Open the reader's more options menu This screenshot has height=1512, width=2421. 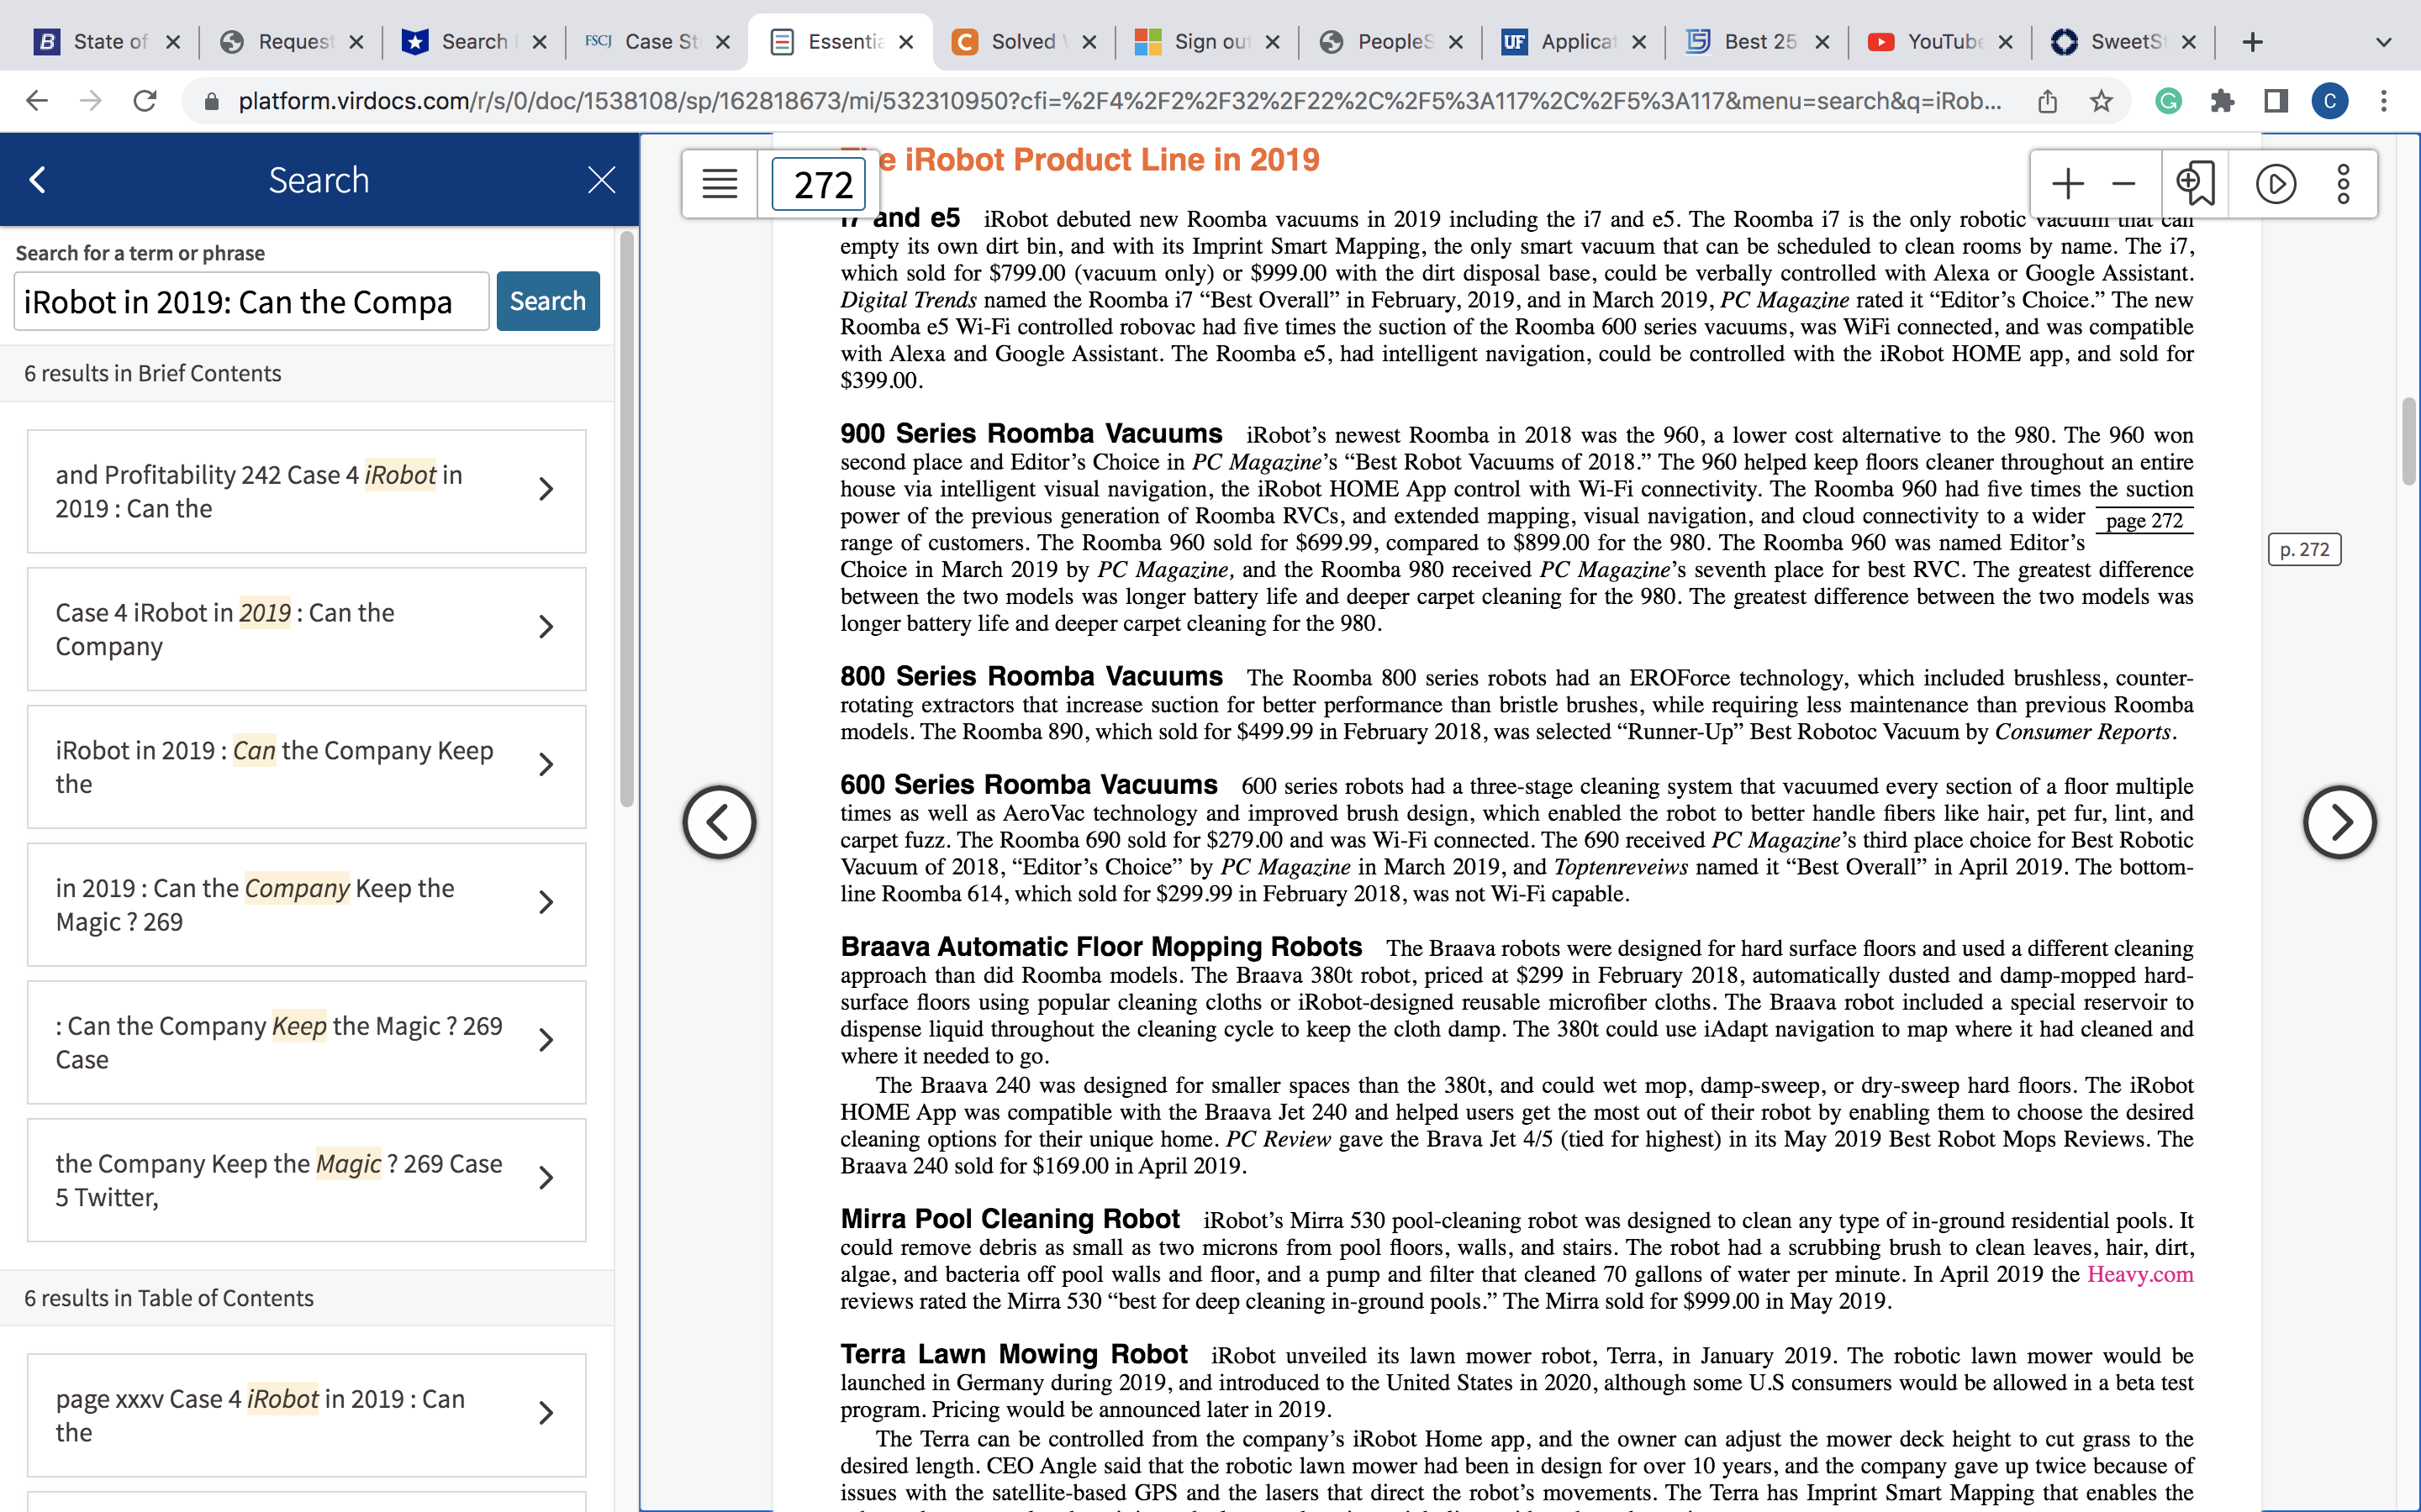[x=2343, y=184]
